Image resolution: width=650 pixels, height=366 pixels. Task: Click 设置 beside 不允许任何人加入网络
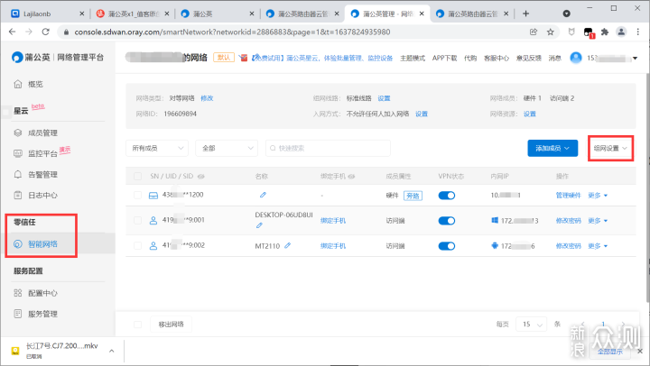422,114
